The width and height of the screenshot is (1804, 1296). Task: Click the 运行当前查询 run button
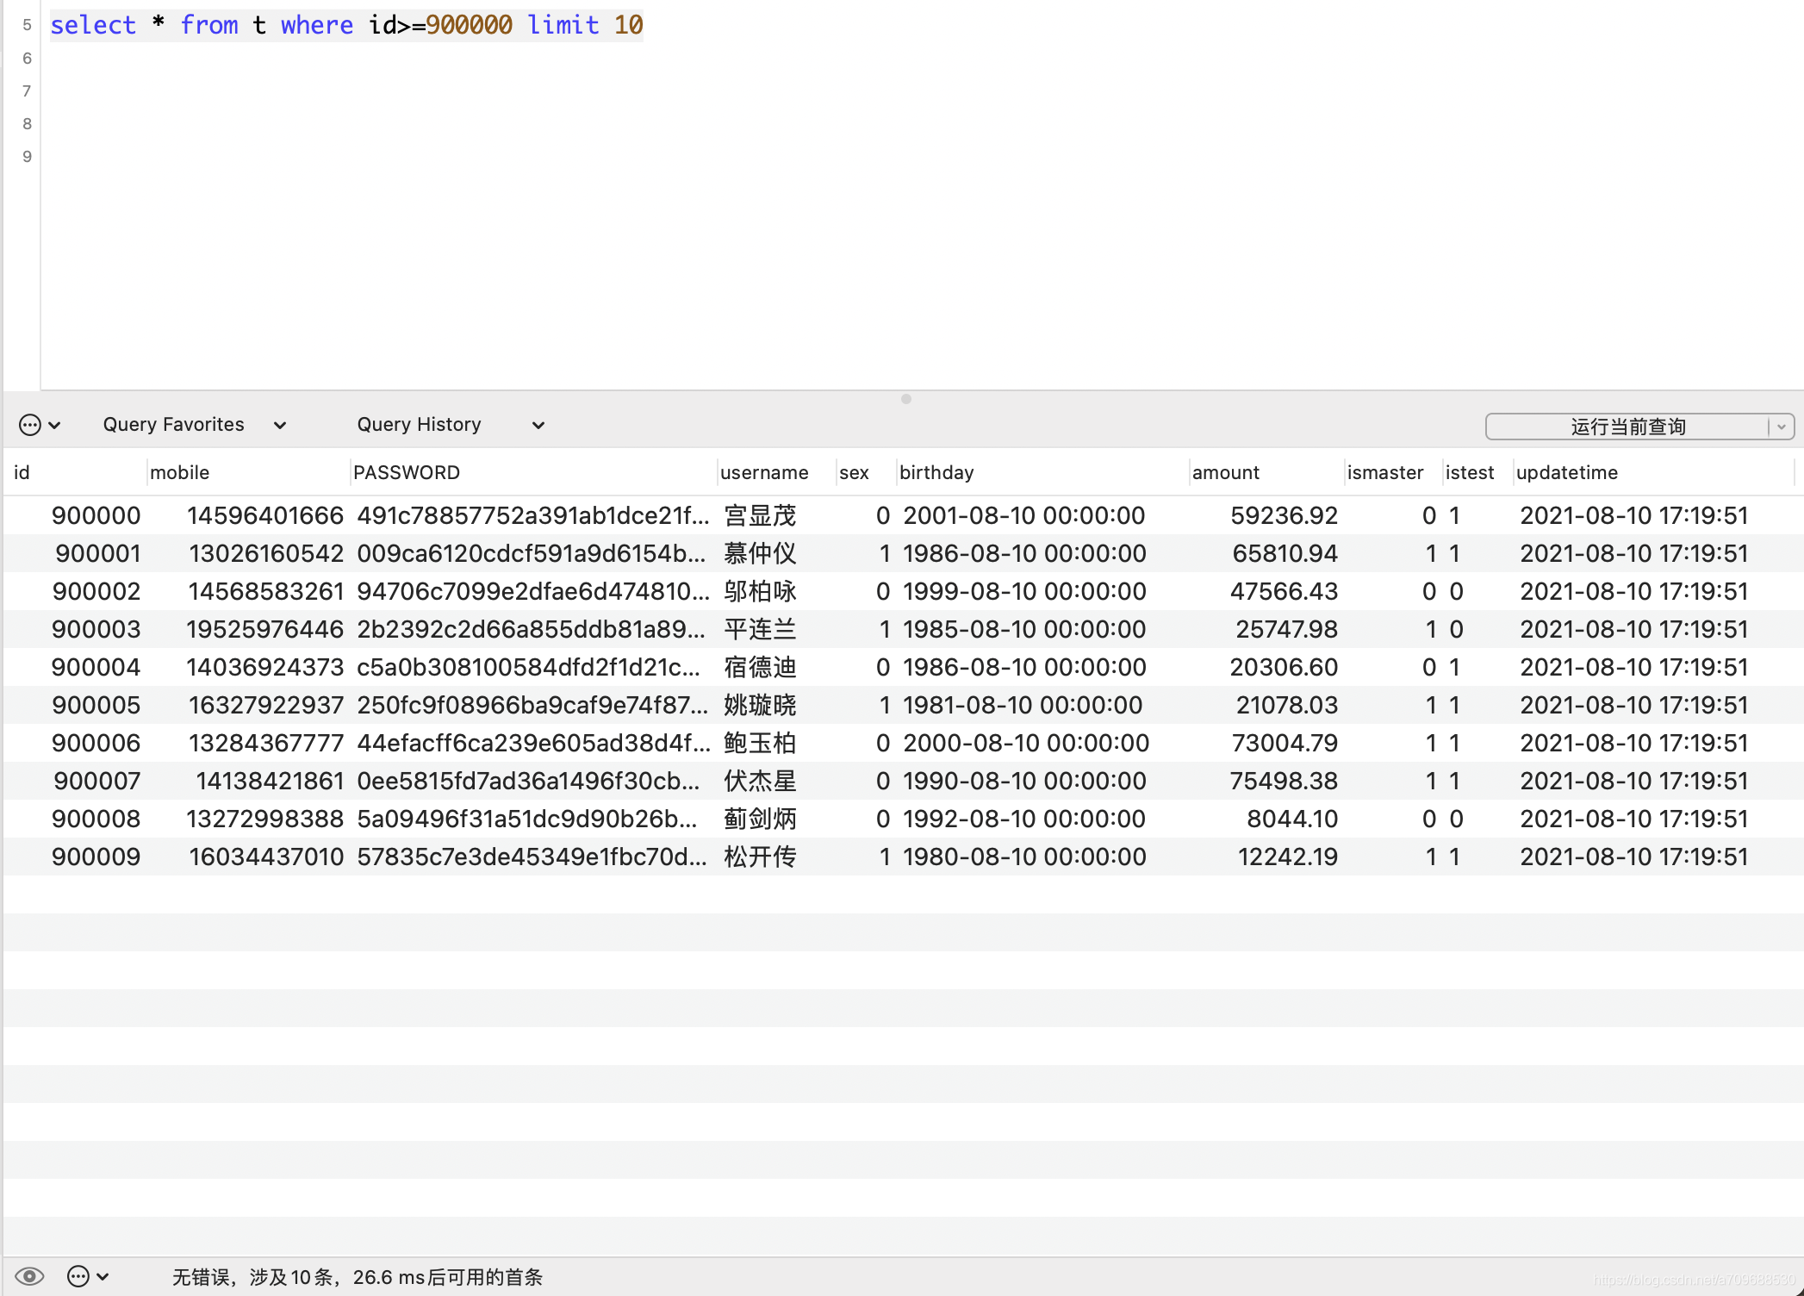pos(1627,427)
